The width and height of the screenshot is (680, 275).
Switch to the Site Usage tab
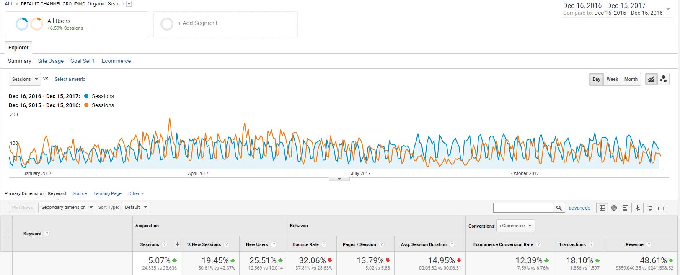pos(51,61)
